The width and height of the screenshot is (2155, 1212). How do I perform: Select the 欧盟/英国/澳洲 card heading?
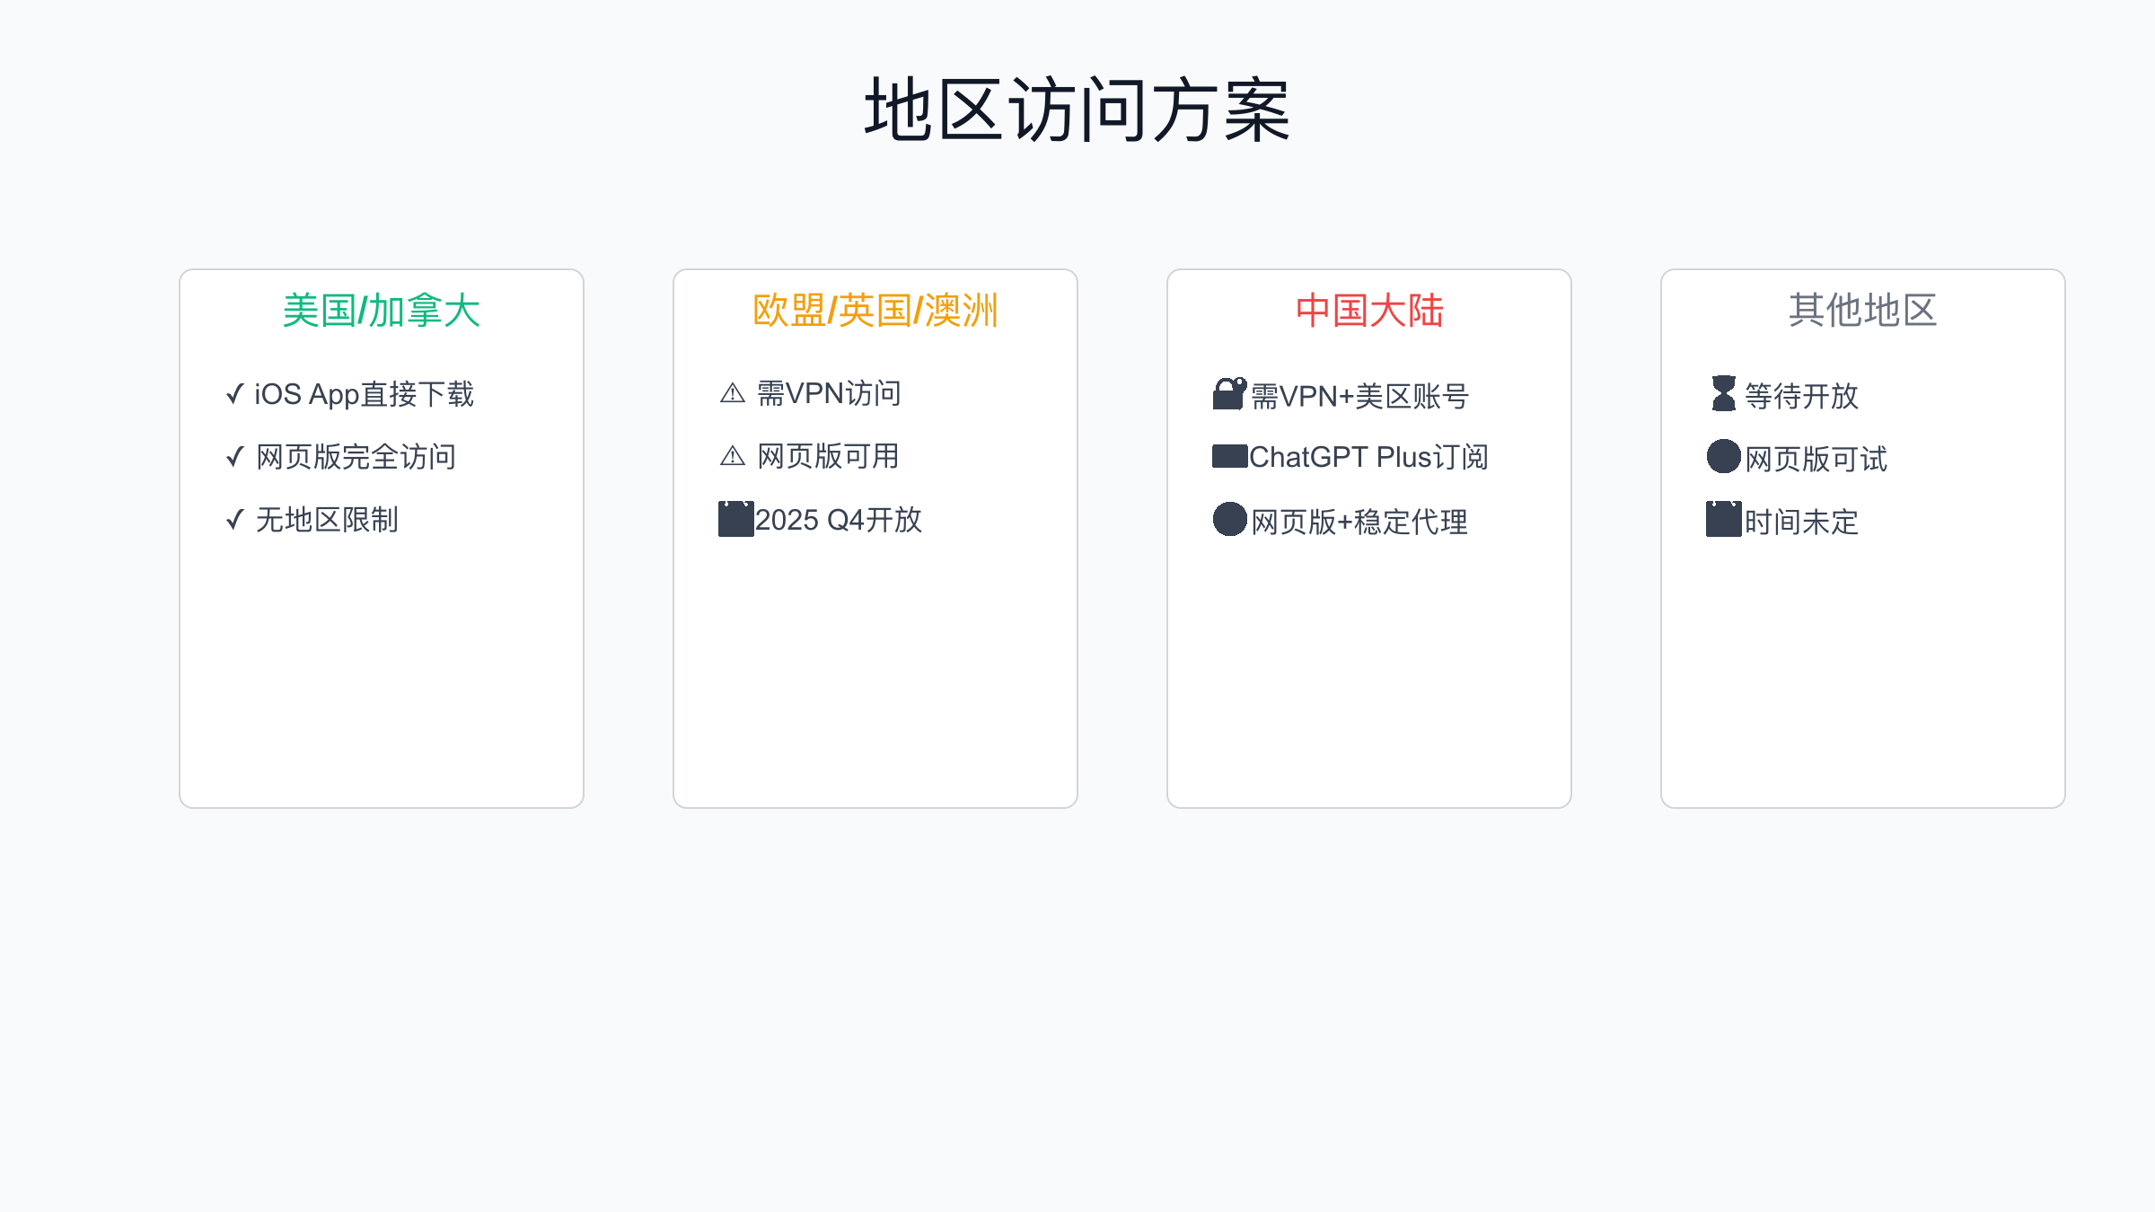pyautogui.click(x=875, y=311)
